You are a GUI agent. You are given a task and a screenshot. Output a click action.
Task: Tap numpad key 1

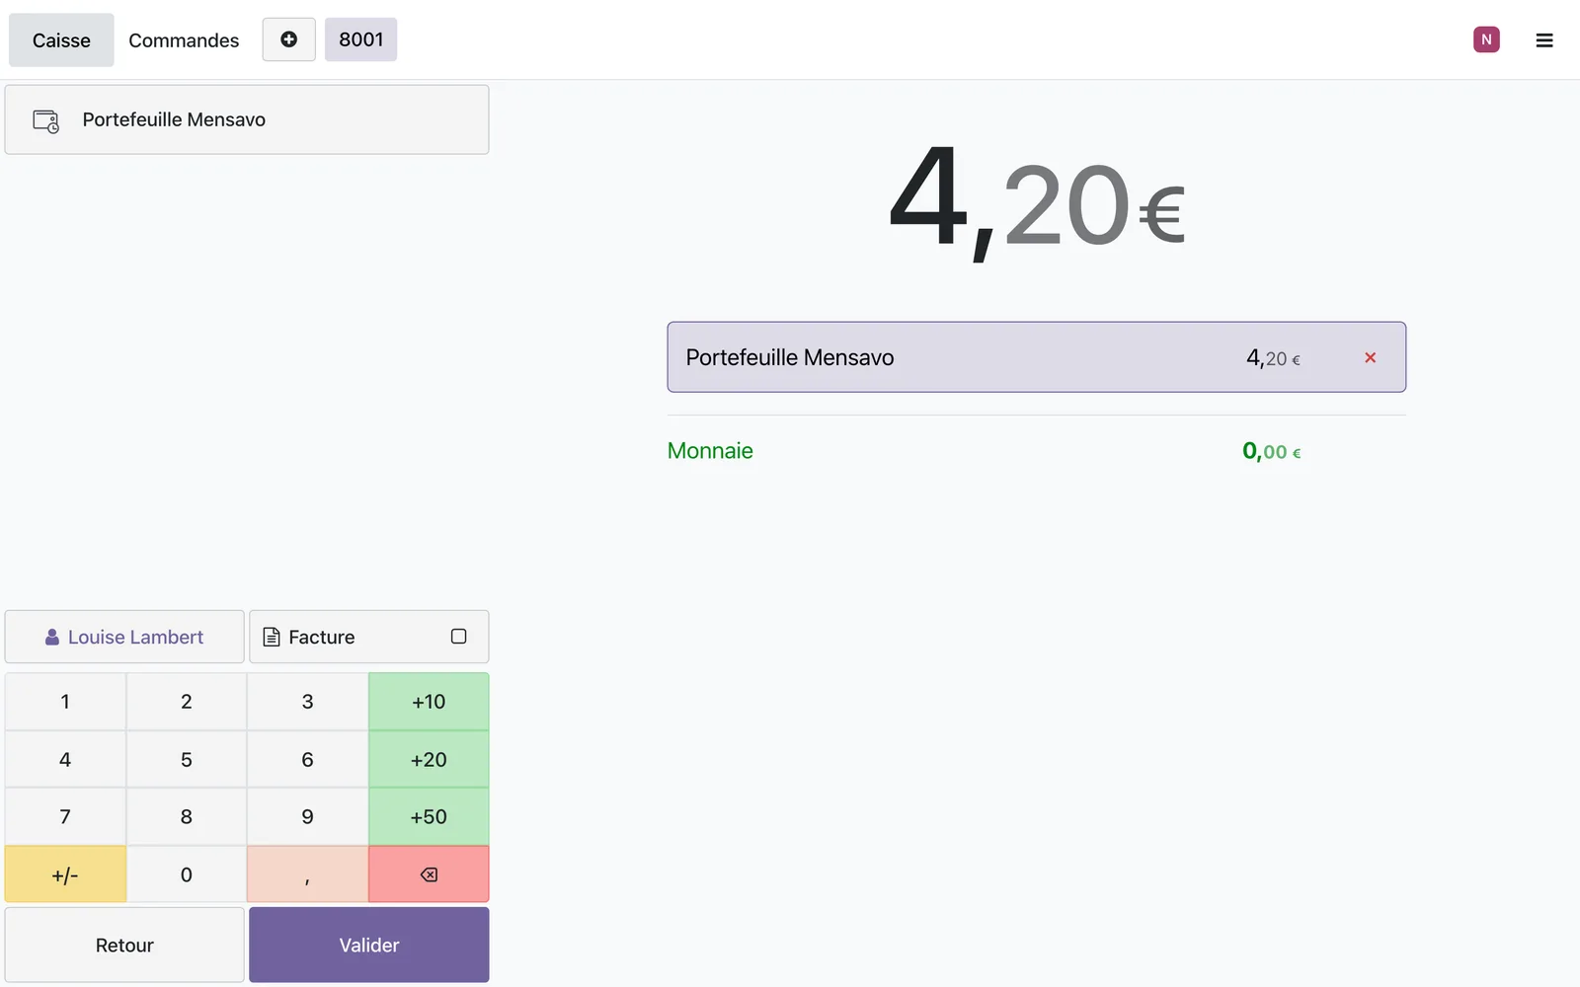65,702
